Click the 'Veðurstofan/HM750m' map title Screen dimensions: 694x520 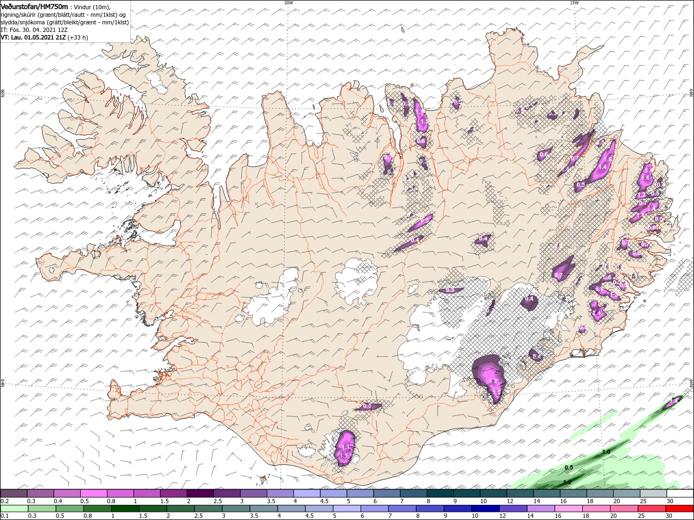34,6
